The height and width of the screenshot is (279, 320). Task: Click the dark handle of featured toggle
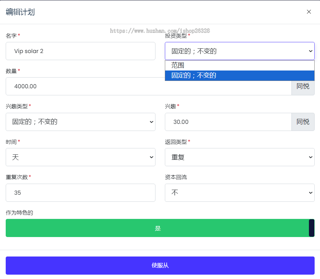pyautogui.click(x=312, y=228)
